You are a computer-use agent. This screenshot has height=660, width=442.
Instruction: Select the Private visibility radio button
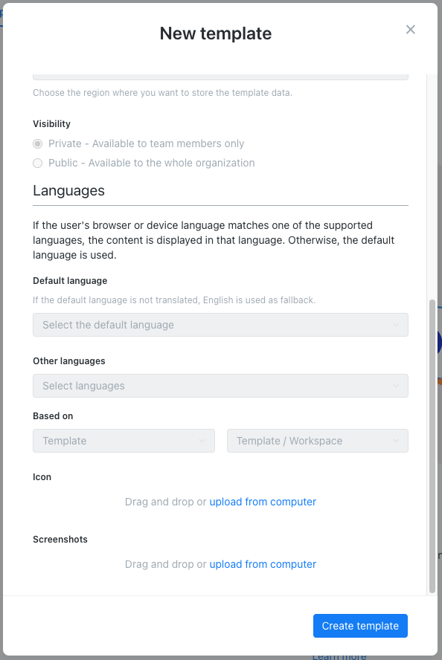[37, 144]
